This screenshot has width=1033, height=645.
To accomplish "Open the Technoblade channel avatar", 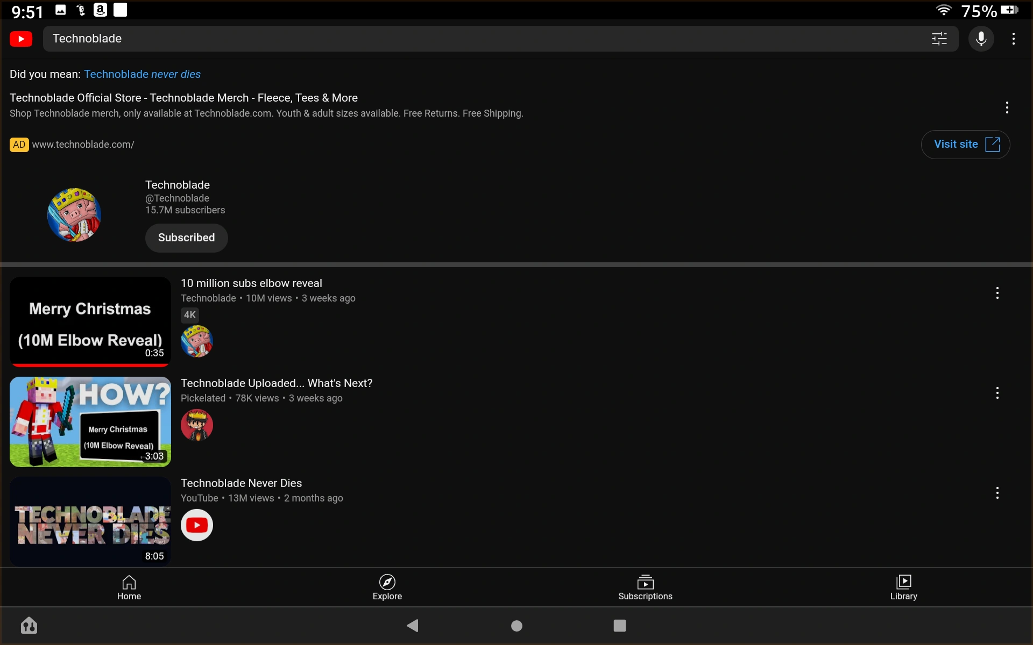I will (x=74, y=215).
